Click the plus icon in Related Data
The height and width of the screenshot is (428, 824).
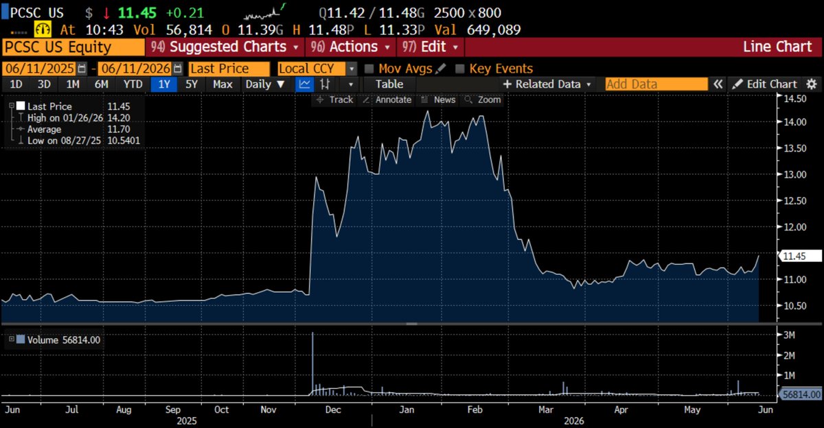(507, 84)
